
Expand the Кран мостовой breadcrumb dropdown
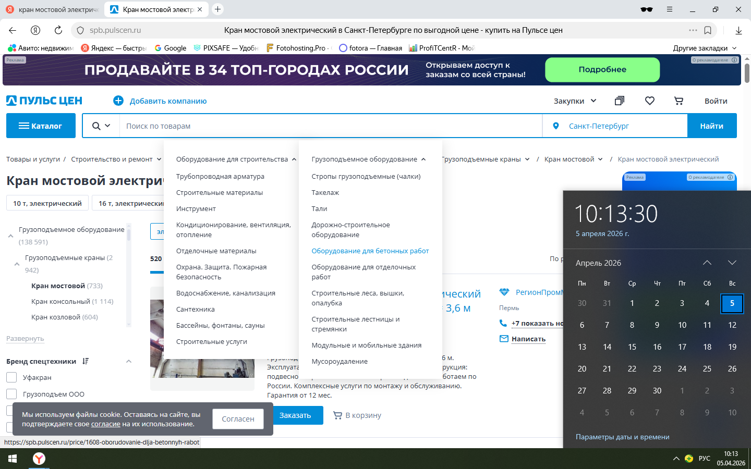[x=600, y=159]
